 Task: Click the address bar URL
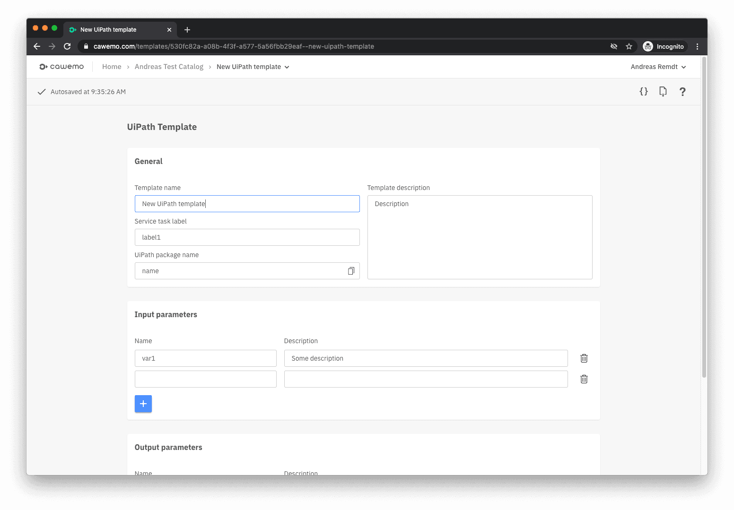tap(234, 46)
